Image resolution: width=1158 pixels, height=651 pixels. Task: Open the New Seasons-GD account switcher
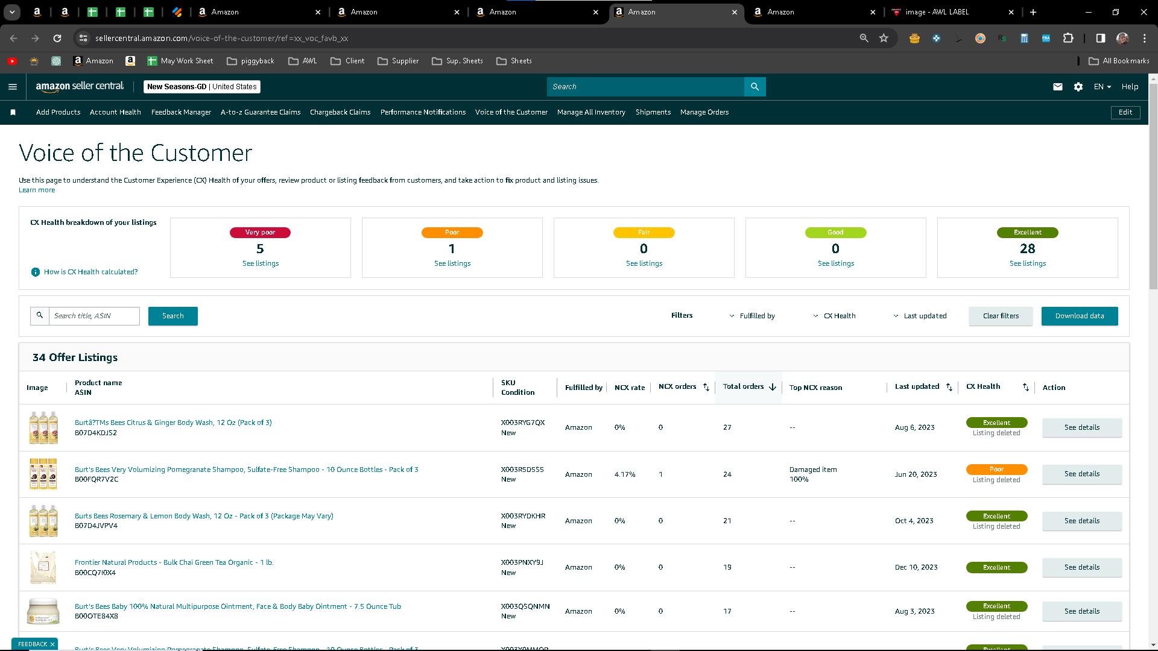coord(202,87)
